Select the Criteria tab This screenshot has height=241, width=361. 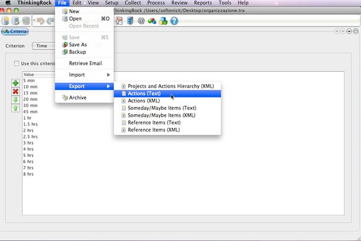[15, 31]
